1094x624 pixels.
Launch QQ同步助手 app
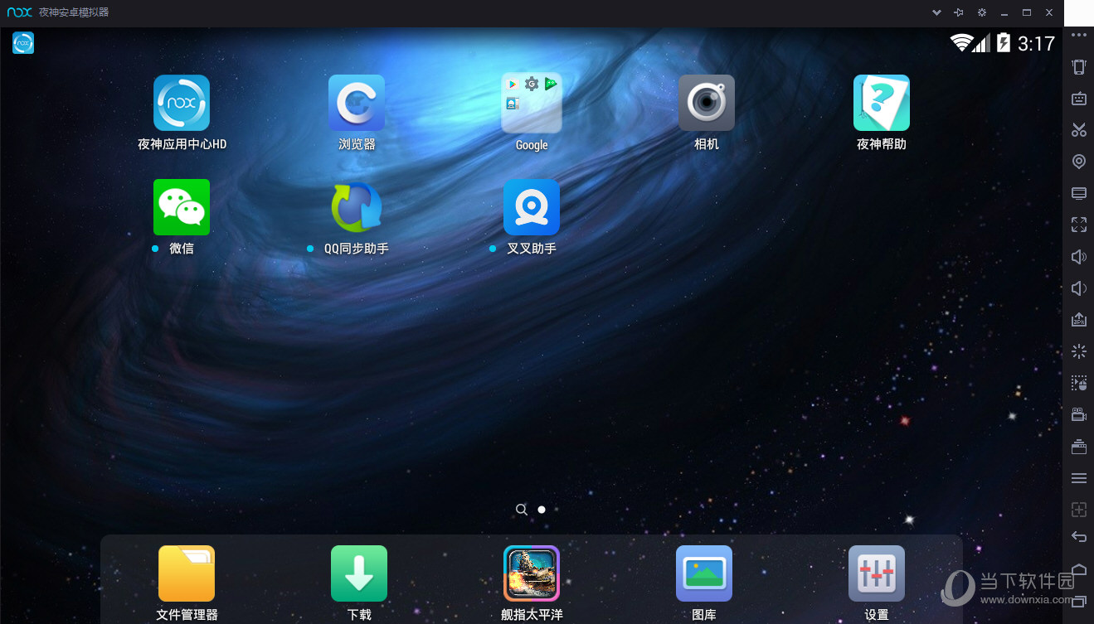pos(357,207)
